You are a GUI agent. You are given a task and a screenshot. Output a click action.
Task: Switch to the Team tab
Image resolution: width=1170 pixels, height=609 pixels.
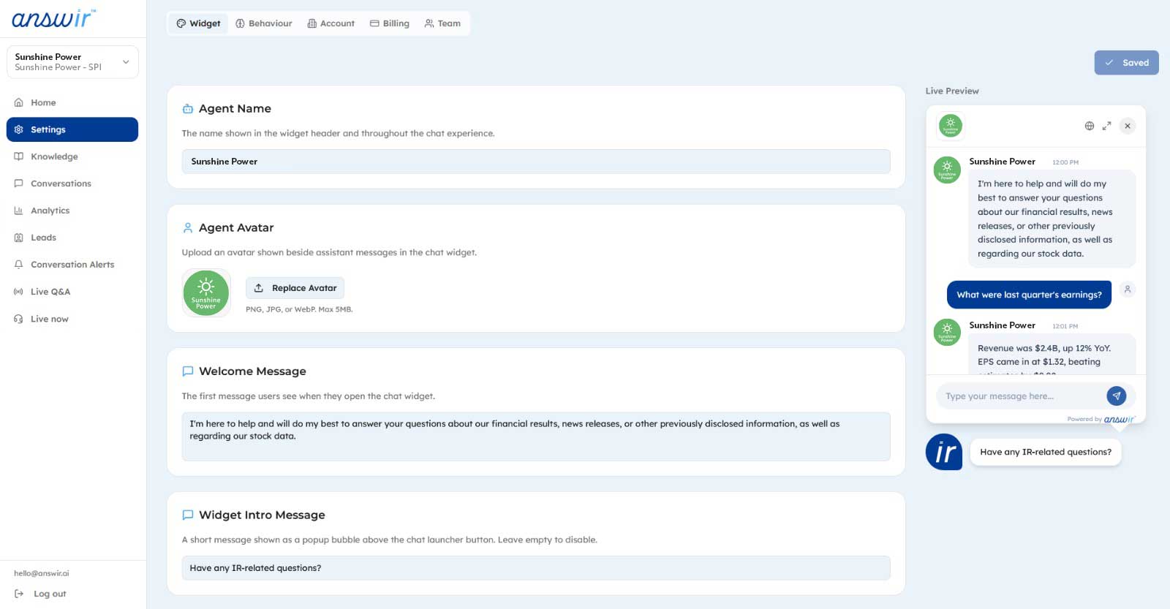pos(443,23)
